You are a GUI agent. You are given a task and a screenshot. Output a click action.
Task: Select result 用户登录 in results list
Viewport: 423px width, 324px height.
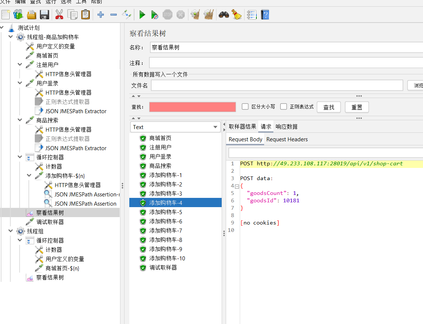click(x=160, y=156)
